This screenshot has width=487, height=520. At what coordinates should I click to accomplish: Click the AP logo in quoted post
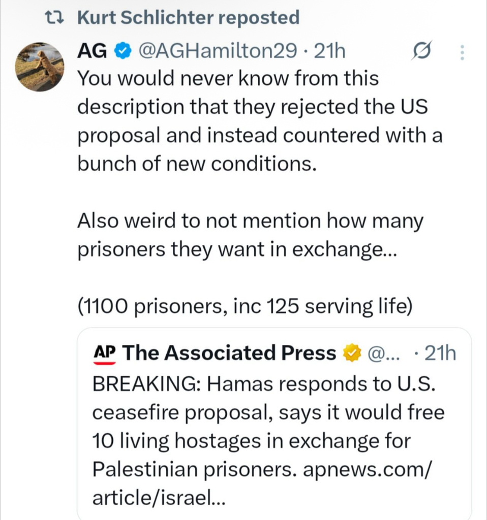point(105,353)
